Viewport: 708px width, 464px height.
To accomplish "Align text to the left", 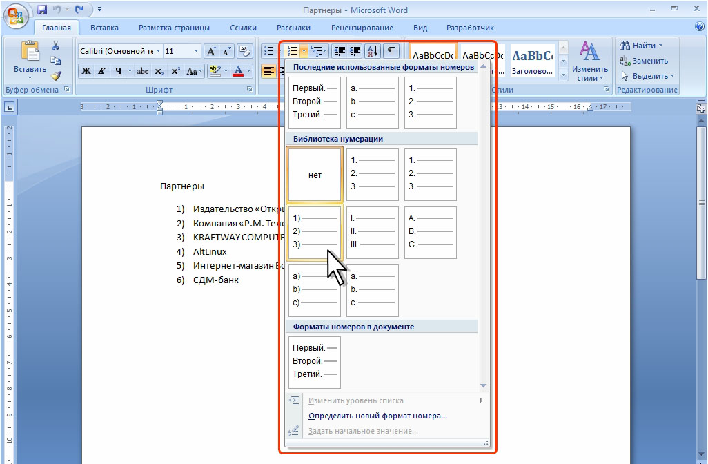I will click(x=268, y=71).
